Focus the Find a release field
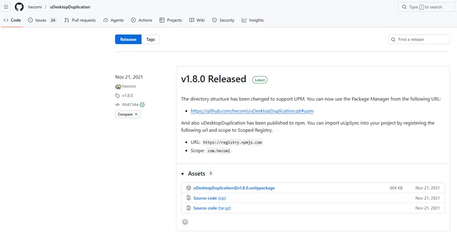Screen dimensions: 457x235 point(419,40)
